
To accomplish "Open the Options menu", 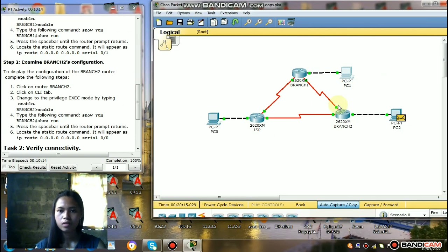I will click(183, 13).
